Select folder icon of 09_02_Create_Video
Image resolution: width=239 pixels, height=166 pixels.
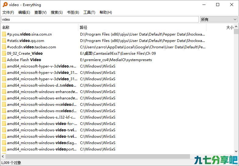[x=4, y=54]
